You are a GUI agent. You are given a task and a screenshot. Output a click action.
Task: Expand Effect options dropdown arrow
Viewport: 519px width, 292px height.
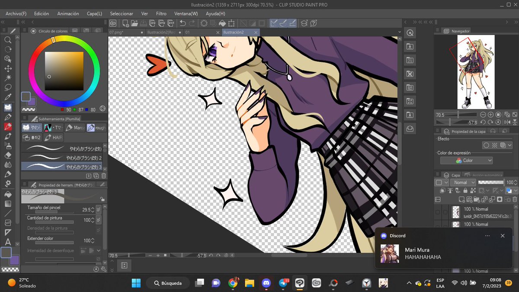point(510,146)
